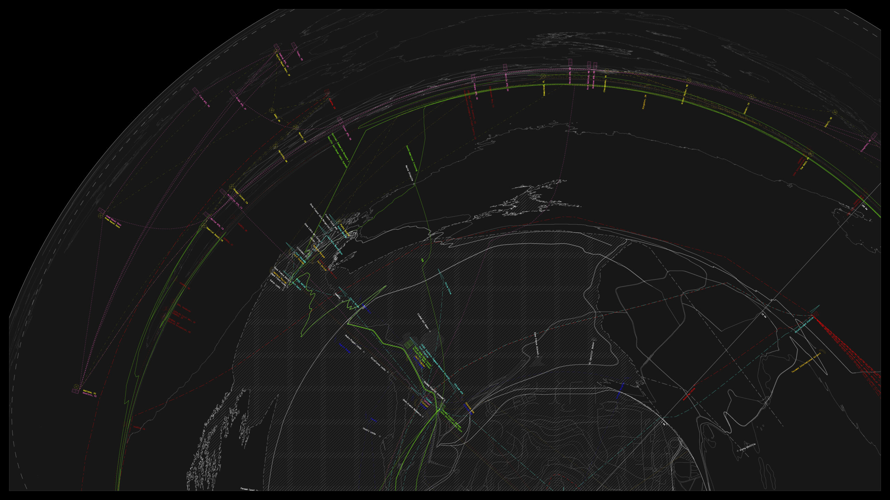Select the Adak, AK circular antenna marker

tap(272, 110)
